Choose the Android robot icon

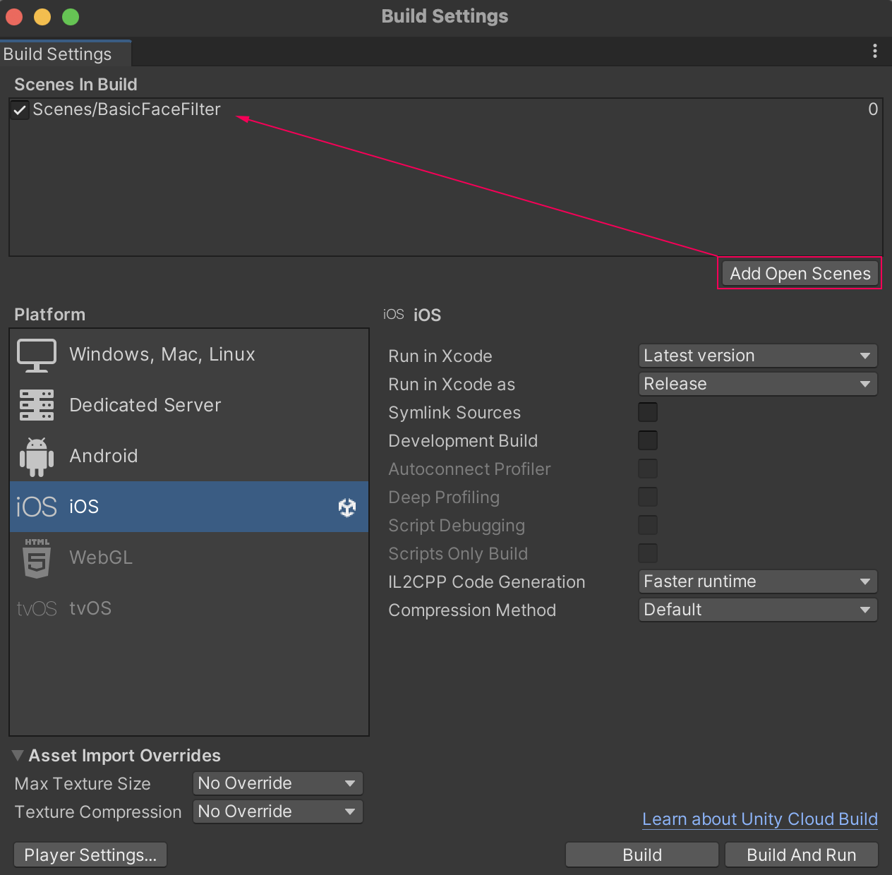(x=37, y=457)
